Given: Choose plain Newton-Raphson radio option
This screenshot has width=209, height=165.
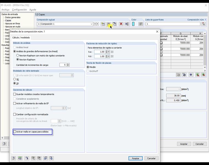Looking at the screenshot, I should (x=17, y=60).
